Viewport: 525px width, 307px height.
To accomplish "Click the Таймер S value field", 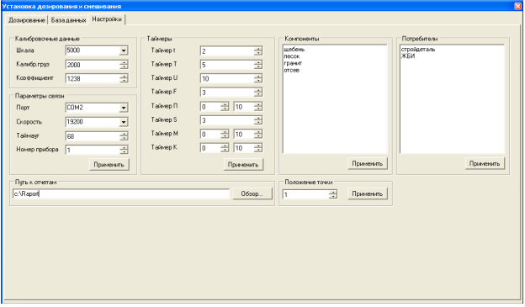I will (x=227, y=120).
